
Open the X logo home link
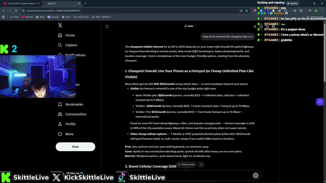point(60,25)
